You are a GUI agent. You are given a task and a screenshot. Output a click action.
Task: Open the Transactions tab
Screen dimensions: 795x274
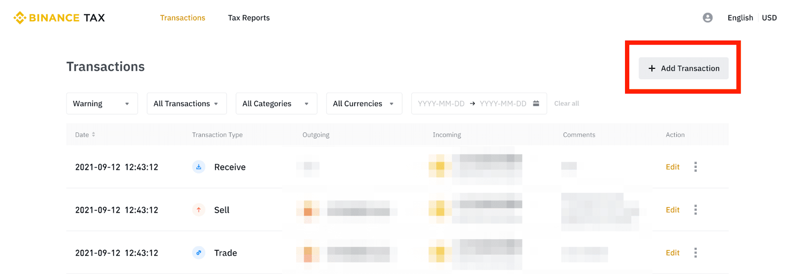tap(182, 18)
